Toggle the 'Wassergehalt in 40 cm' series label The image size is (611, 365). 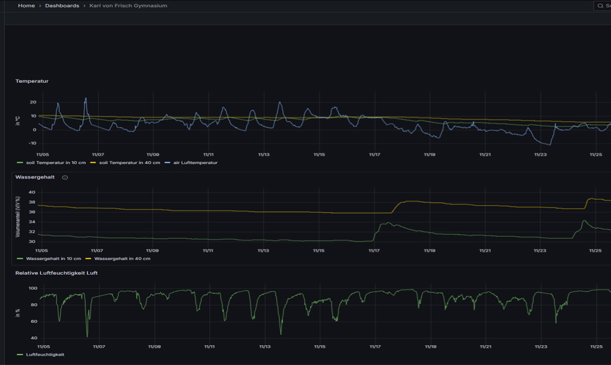(122, 259)
